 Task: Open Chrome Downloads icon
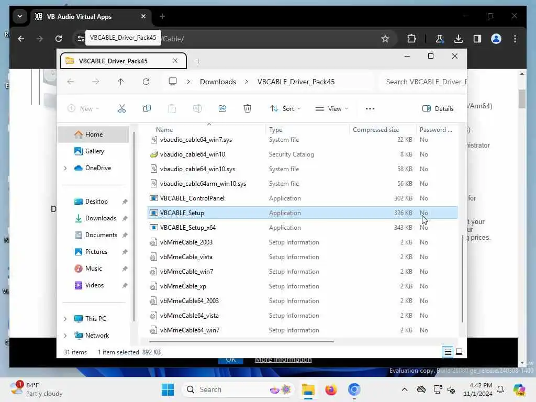tap(459, 39)
